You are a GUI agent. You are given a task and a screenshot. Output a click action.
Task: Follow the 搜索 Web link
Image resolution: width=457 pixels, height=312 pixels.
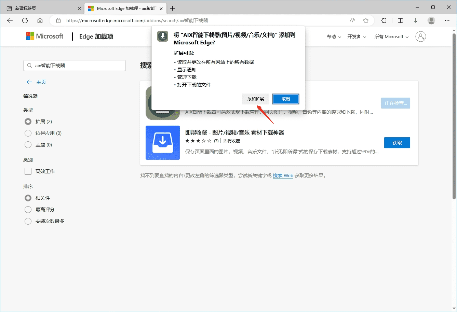pyautogui.click(x=283, y=175)
